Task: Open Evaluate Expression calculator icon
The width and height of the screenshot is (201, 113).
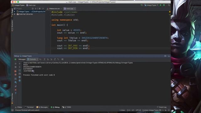Action: (62, 59)
